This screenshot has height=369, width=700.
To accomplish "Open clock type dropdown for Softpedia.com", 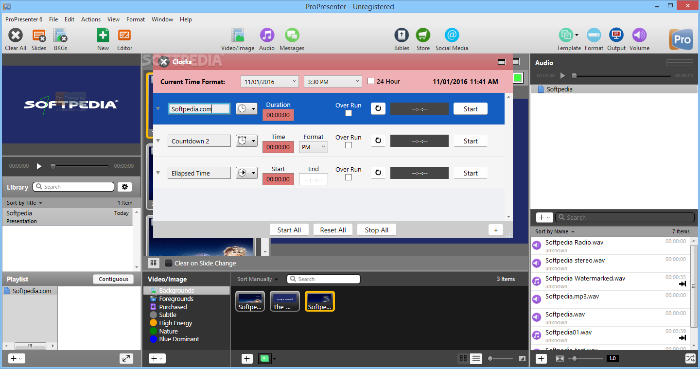I will pos(246,109).
